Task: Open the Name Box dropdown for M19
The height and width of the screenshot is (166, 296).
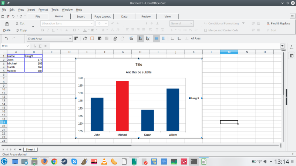Action: coord(27,46)
